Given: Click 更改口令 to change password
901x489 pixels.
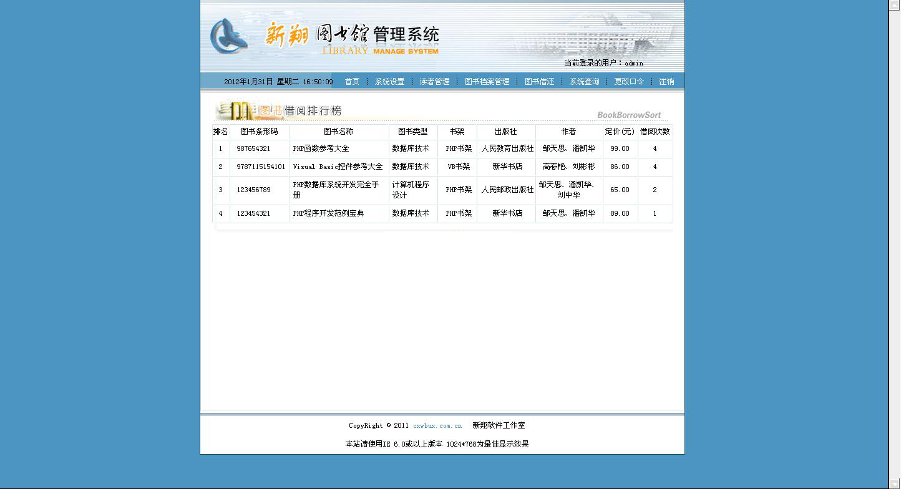Looking at the screenshot, I should (x=629, y=82).
